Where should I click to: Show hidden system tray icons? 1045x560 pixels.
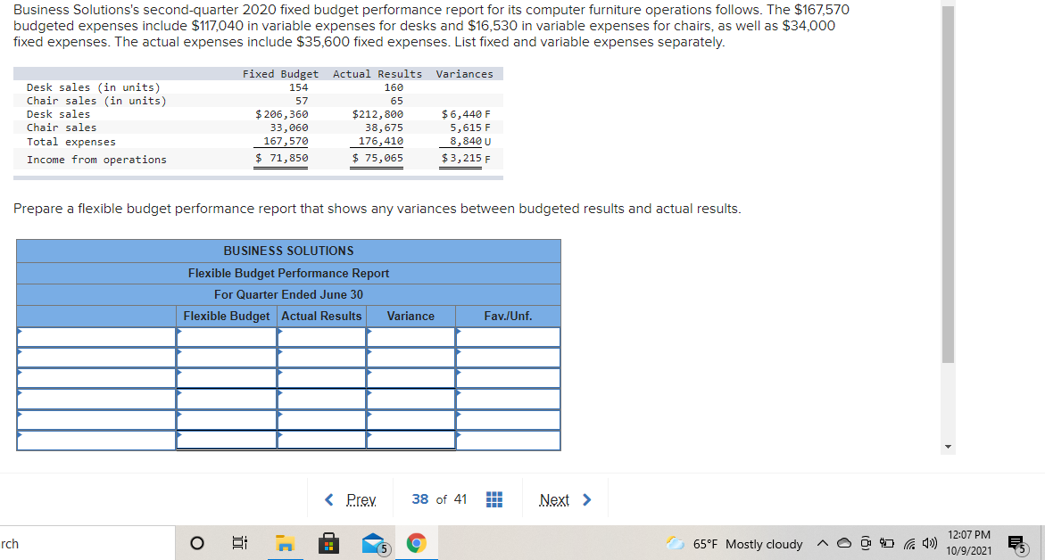[823, 544]
